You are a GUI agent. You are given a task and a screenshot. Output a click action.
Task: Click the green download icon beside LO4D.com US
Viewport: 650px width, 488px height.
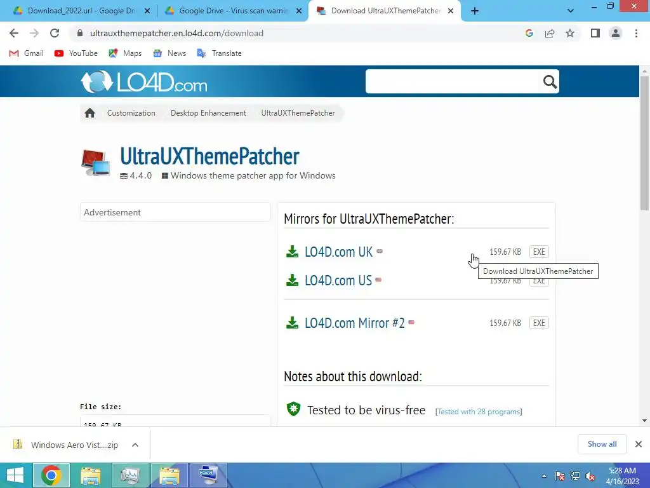[x=292, y=280]
